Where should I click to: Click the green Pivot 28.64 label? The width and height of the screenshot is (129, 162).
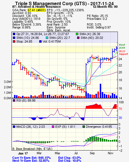click(122, 46)
